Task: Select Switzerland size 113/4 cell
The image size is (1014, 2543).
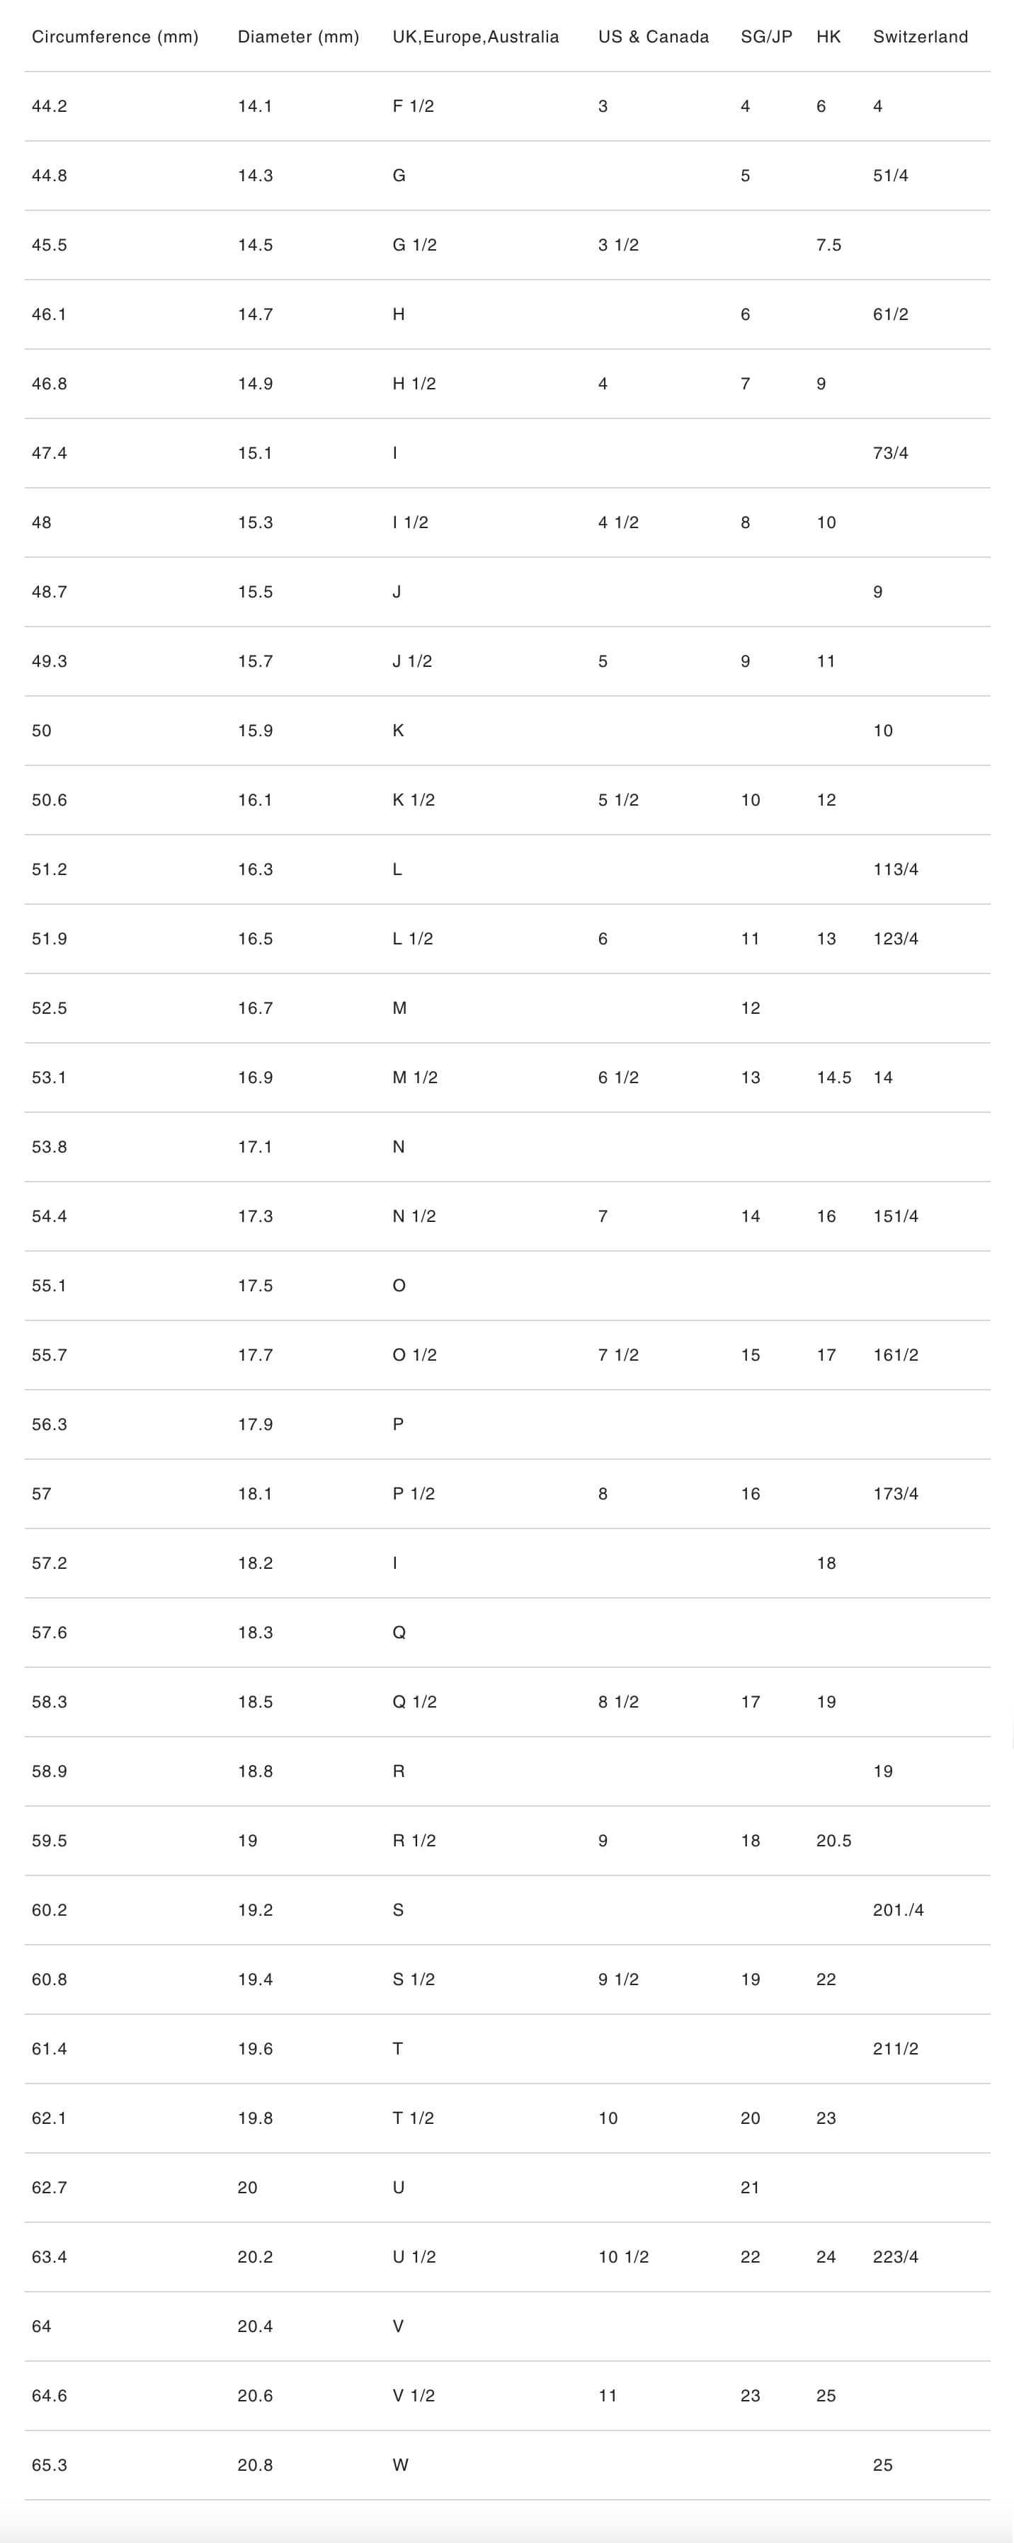Action: click(894, 869)
